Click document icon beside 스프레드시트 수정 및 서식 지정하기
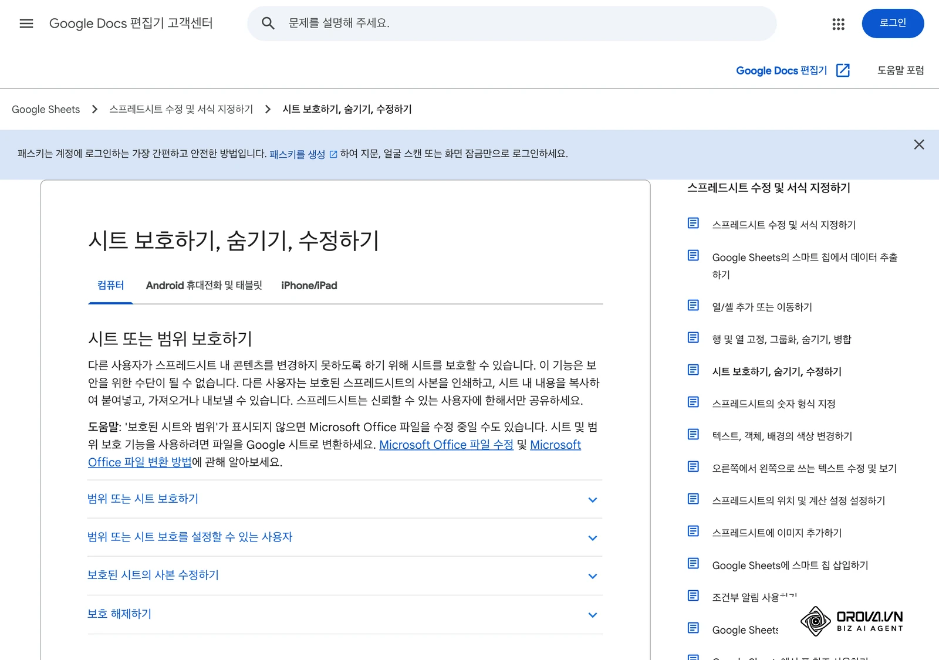 coord(693,223)
